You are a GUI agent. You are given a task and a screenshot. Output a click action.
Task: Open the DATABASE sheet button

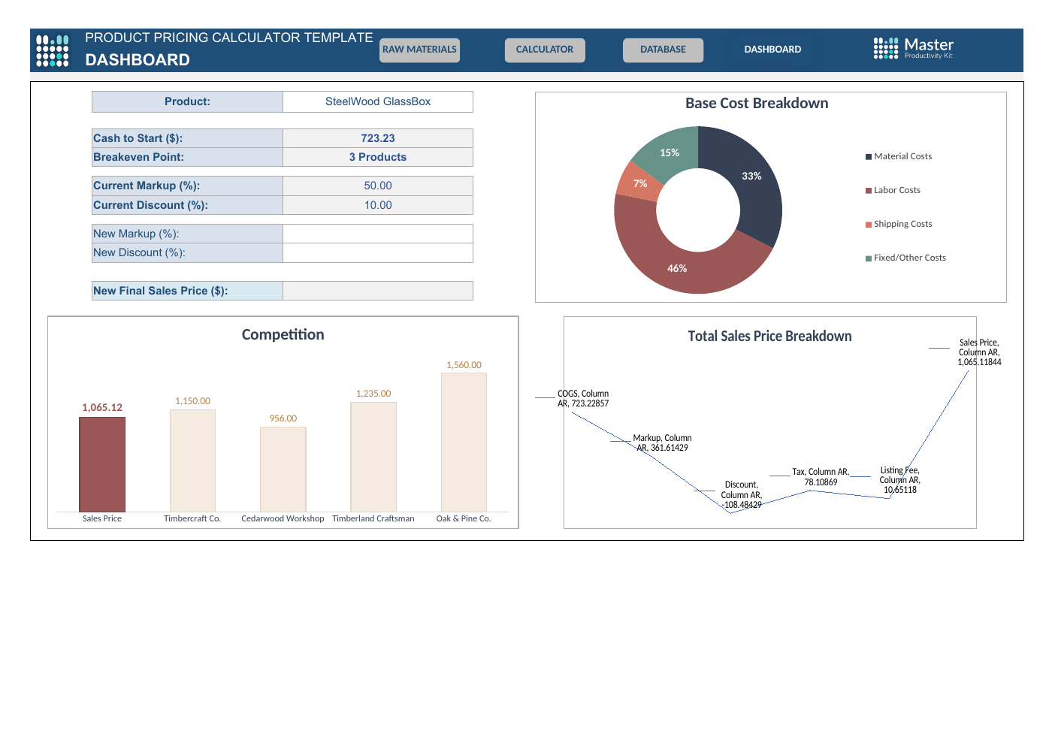[x=664, y=50]
